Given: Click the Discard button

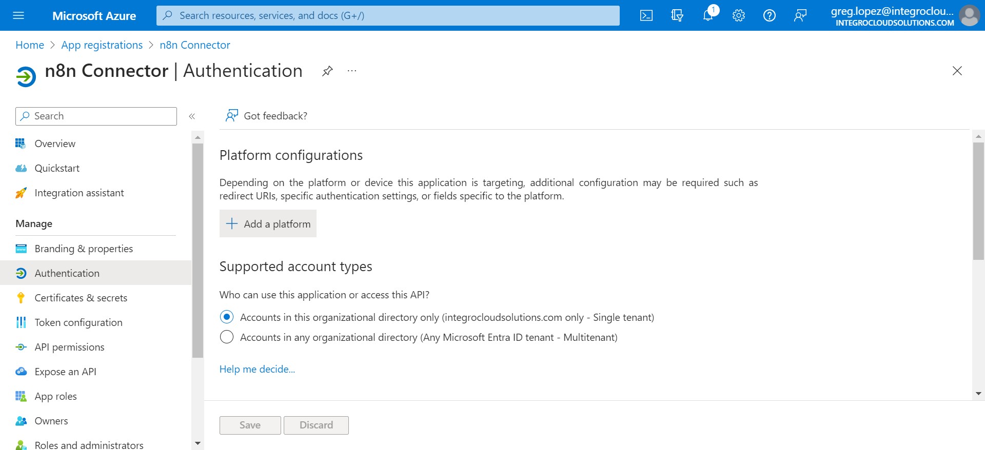Looking at the screenshot, I should (316, 425).
